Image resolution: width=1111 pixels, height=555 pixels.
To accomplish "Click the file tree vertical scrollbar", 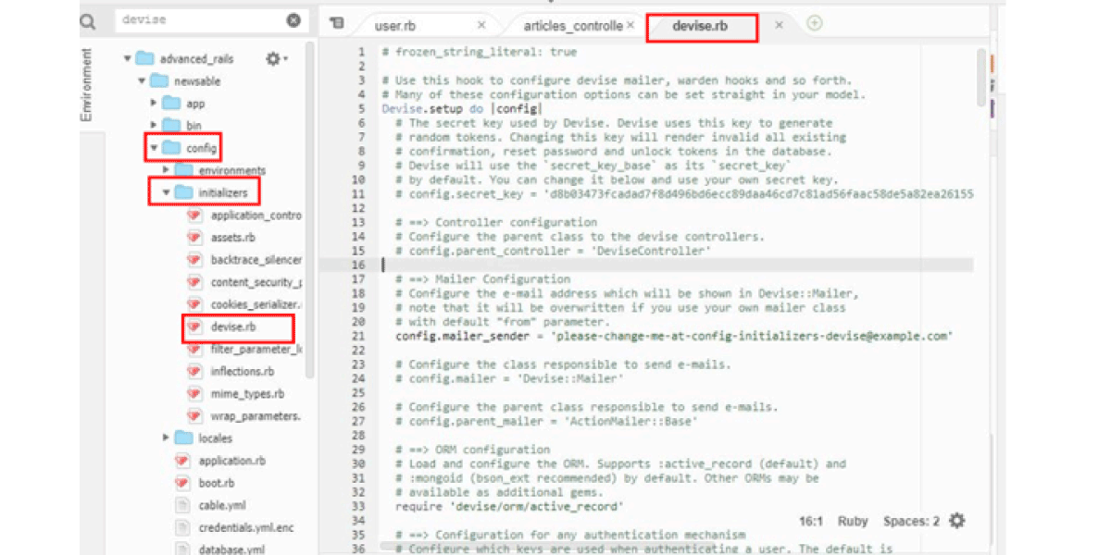I will point(310,210).
